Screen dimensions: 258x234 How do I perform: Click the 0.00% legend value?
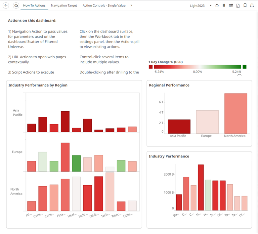click(197, 72)
